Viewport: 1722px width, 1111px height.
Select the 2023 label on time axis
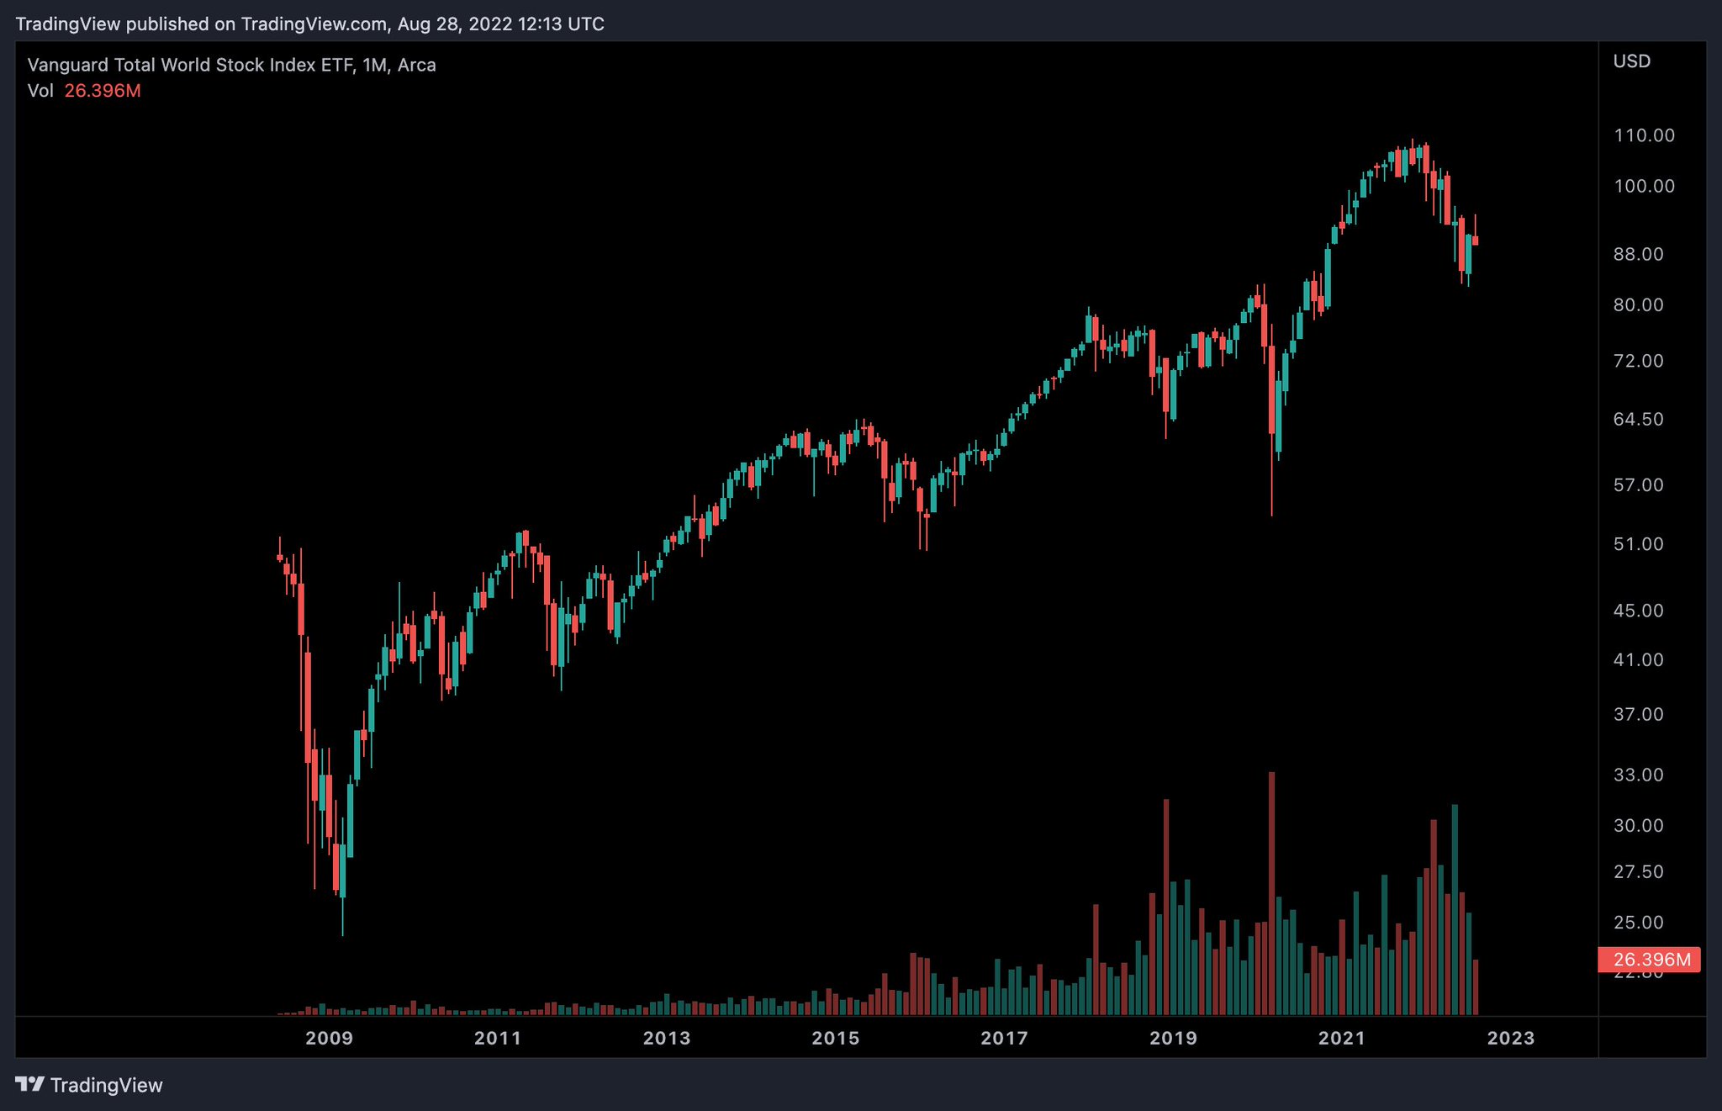(1513, 1038)
